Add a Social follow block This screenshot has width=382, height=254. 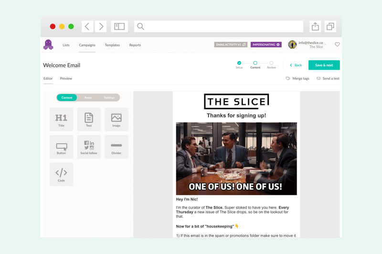[89, 147]
